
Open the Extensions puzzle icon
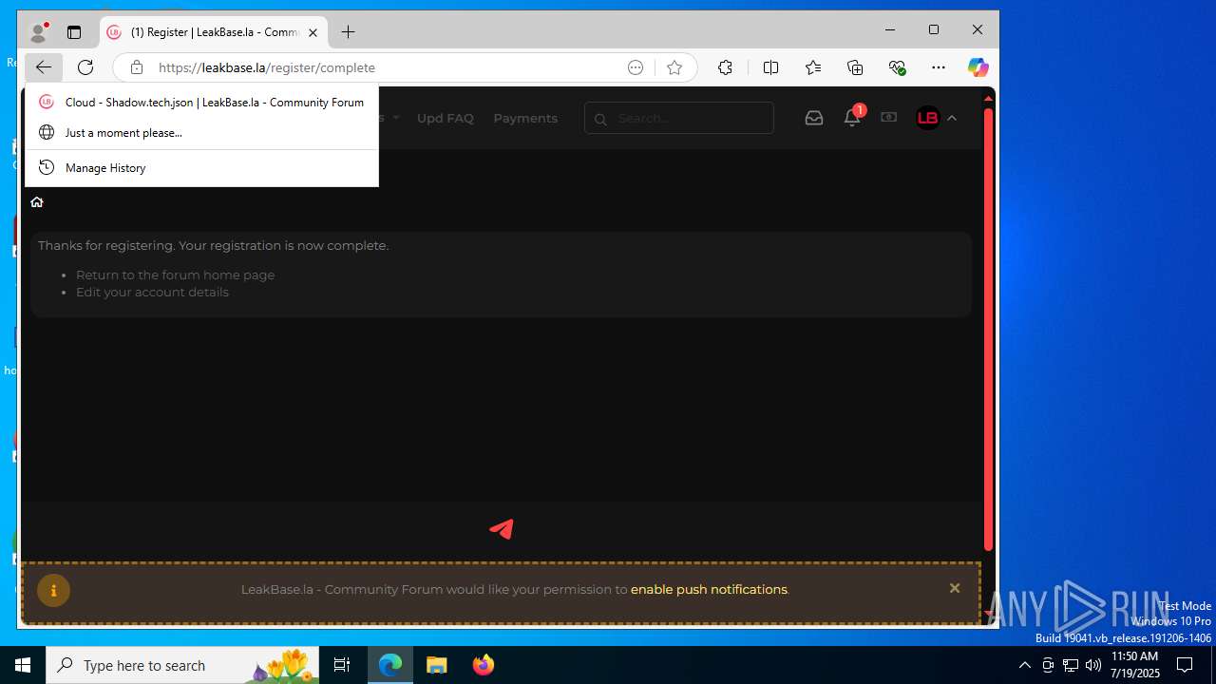pyautogui.click(x=725, y=67)
